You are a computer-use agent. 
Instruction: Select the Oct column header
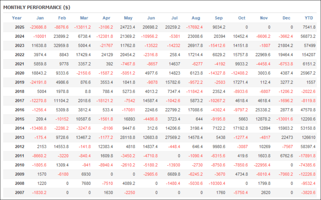(x=242, y=18)
